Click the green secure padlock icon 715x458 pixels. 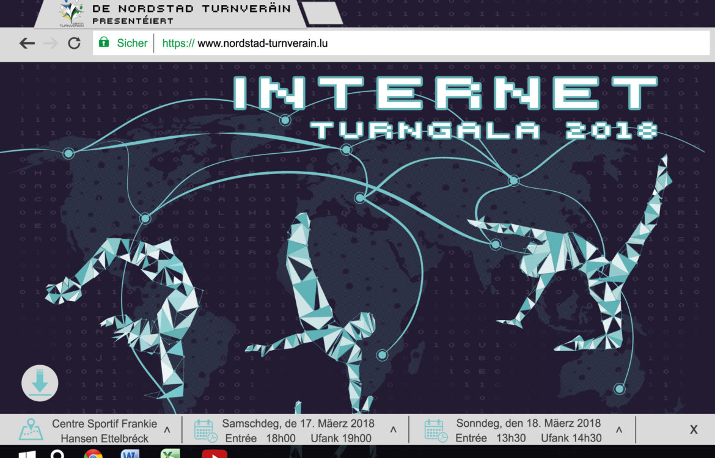(104, 43)
